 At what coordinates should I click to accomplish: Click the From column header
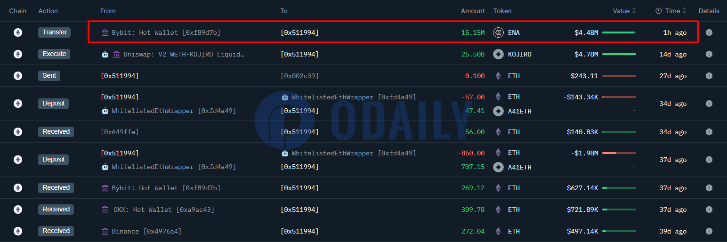(x=108, y=11)
